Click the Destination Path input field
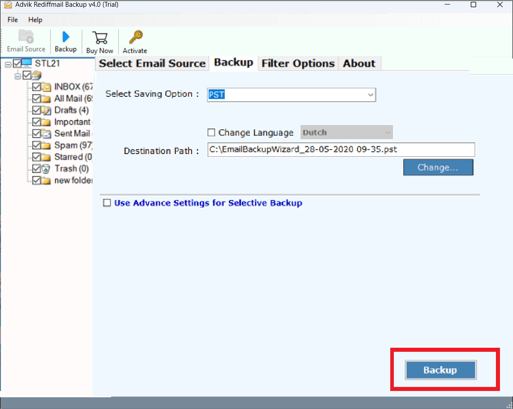This screenshot has height=409, width=513. pyautogui.click(x=341, y=150)
